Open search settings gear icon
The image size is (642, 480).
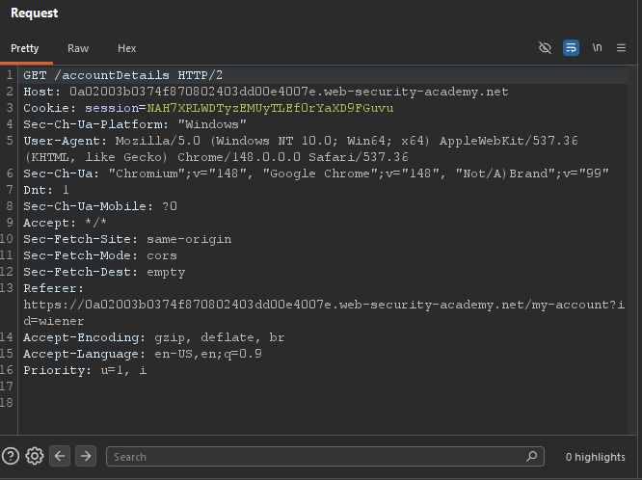coord(35,456)
